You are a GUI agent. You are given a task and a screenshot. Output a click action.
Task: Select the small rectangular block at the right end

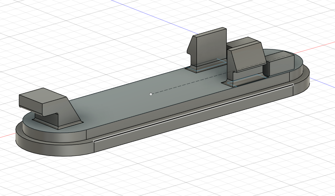pos(281,64)
